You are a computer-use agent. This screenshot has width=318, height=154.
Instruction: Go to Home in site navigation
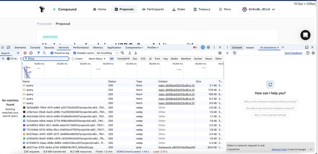pyautogui.click(x=99, y=9)
